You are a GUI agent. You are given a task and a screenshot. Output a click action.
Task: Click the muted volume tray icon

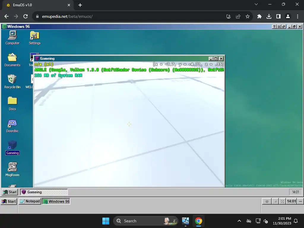266,221
